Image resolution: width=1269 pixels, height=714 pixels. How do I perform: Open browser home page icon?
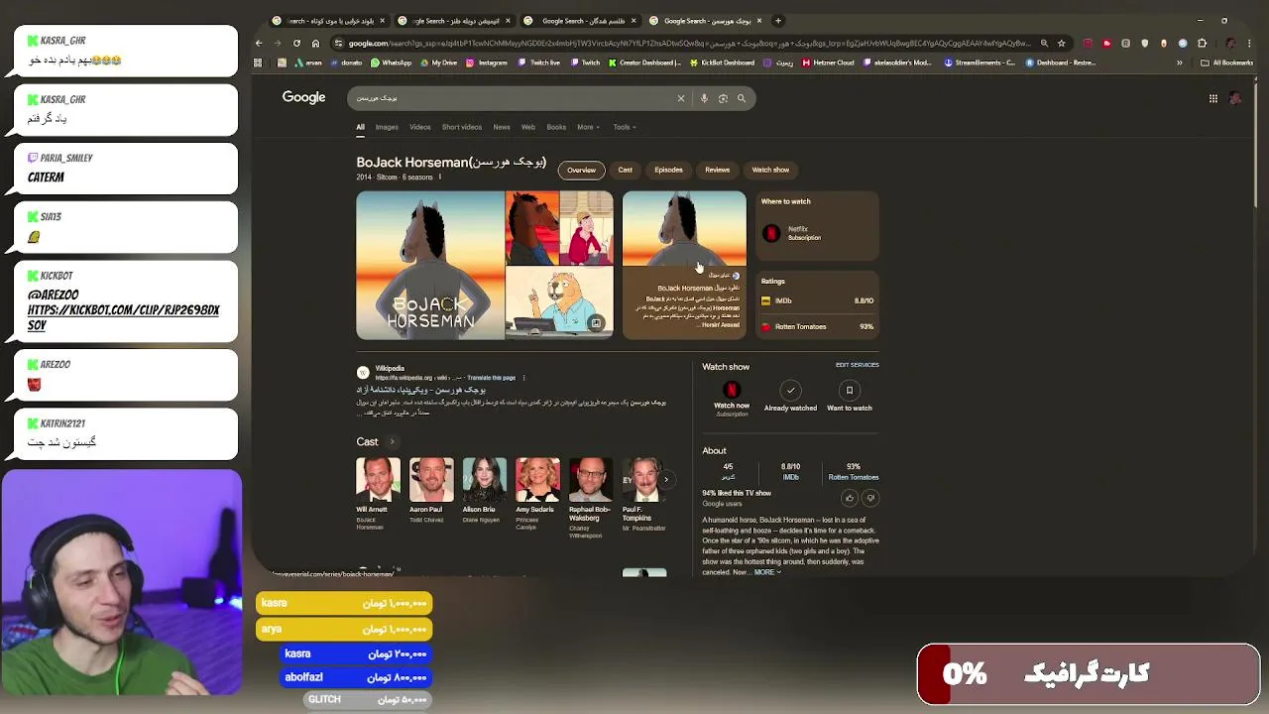pyautogui.click(x=315, y=43)
